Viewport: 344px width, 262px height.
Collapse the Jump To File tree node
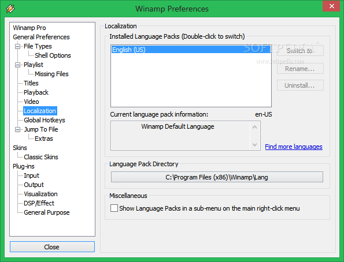17,129
